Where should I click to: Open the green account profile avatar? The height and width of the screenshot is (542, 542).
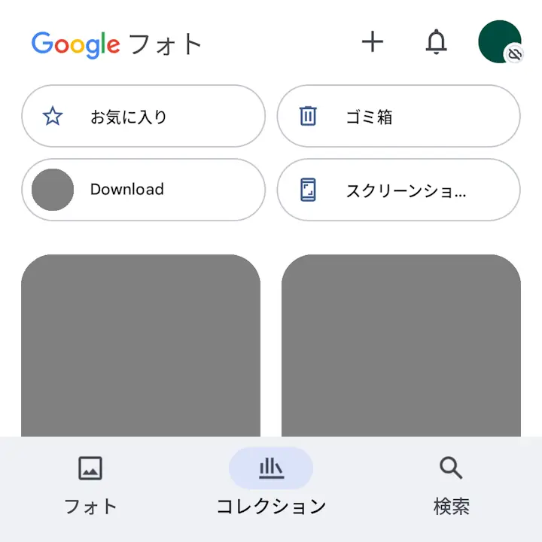500,41
